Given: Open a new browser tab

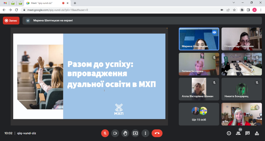Looking at the screenshot, I should click(x=75, y=3).
